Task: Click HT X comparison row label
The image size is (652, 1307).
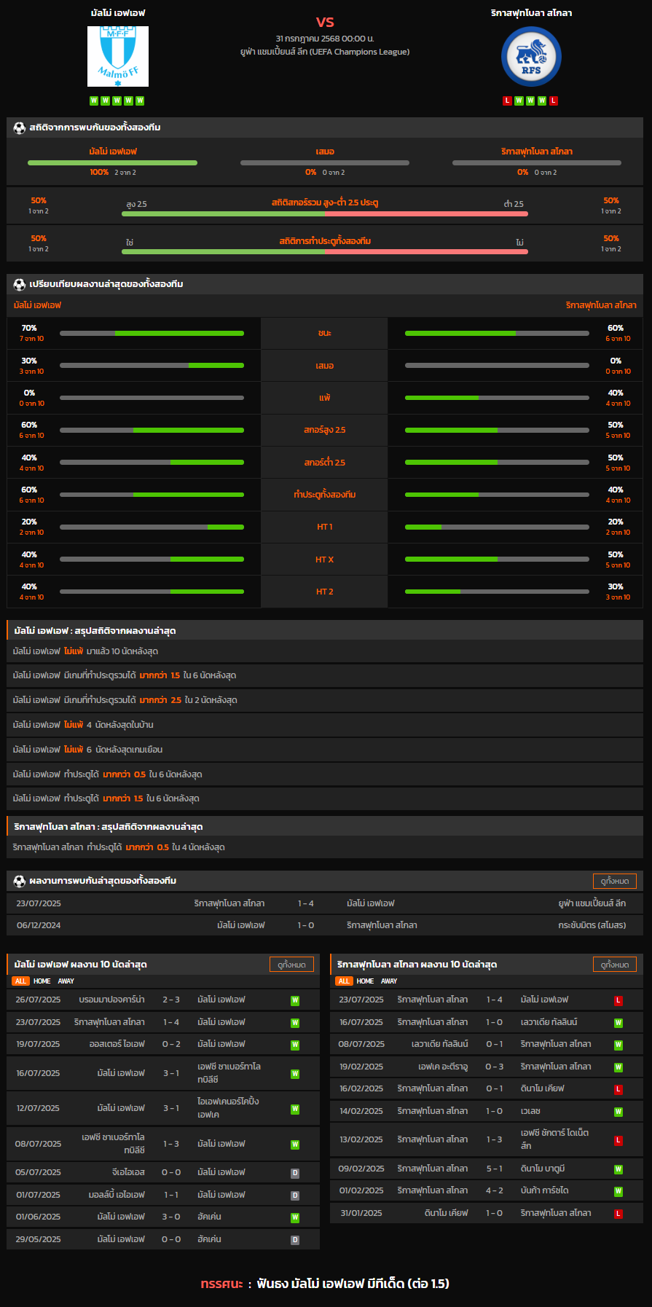Action: click(324, 560)
